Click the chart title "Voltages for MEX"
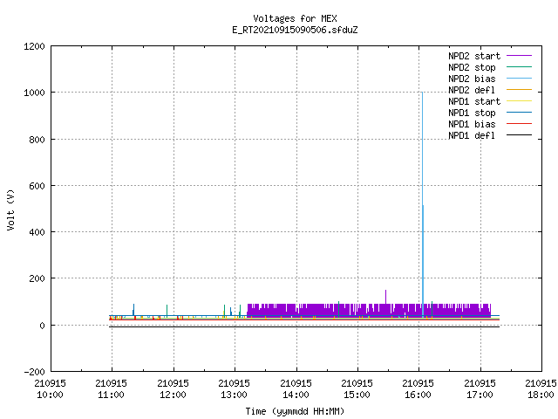The width and height of the screenshot is (558, 419). [x=295, y=18]
